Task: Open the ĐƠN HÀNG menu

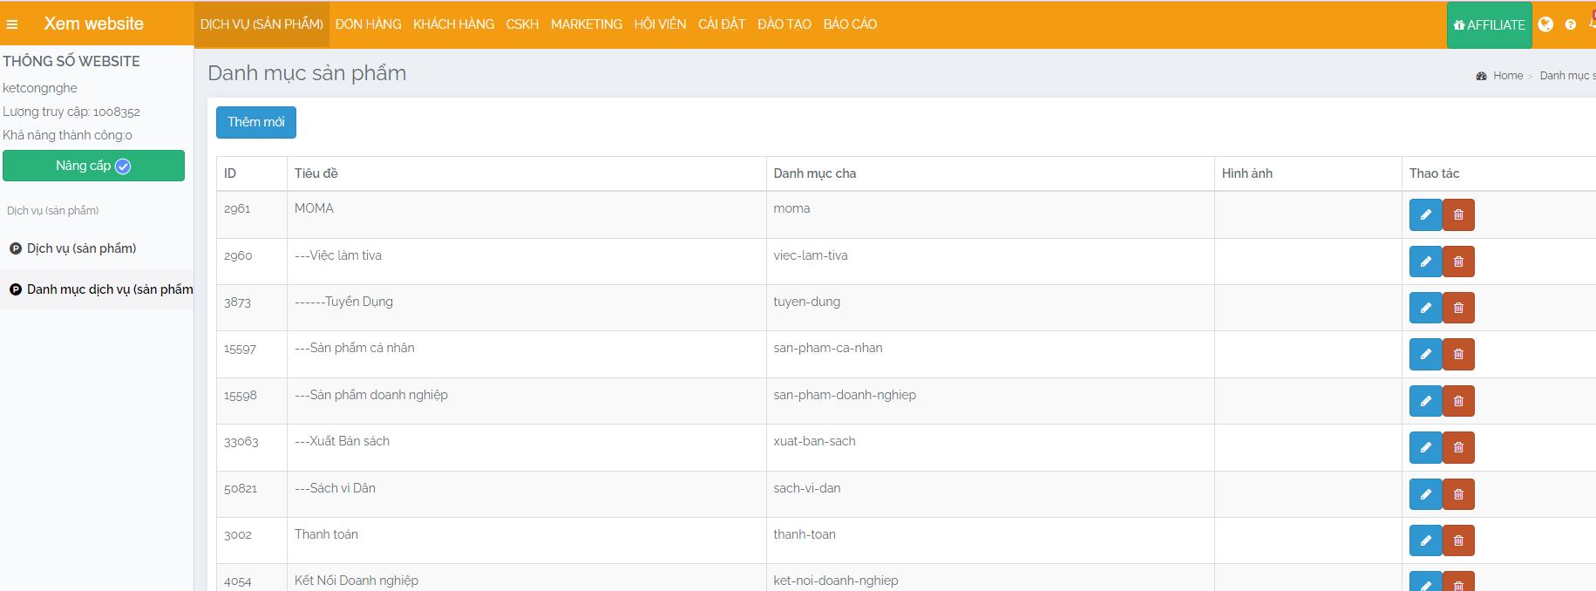Action: [x=368, y=24]
